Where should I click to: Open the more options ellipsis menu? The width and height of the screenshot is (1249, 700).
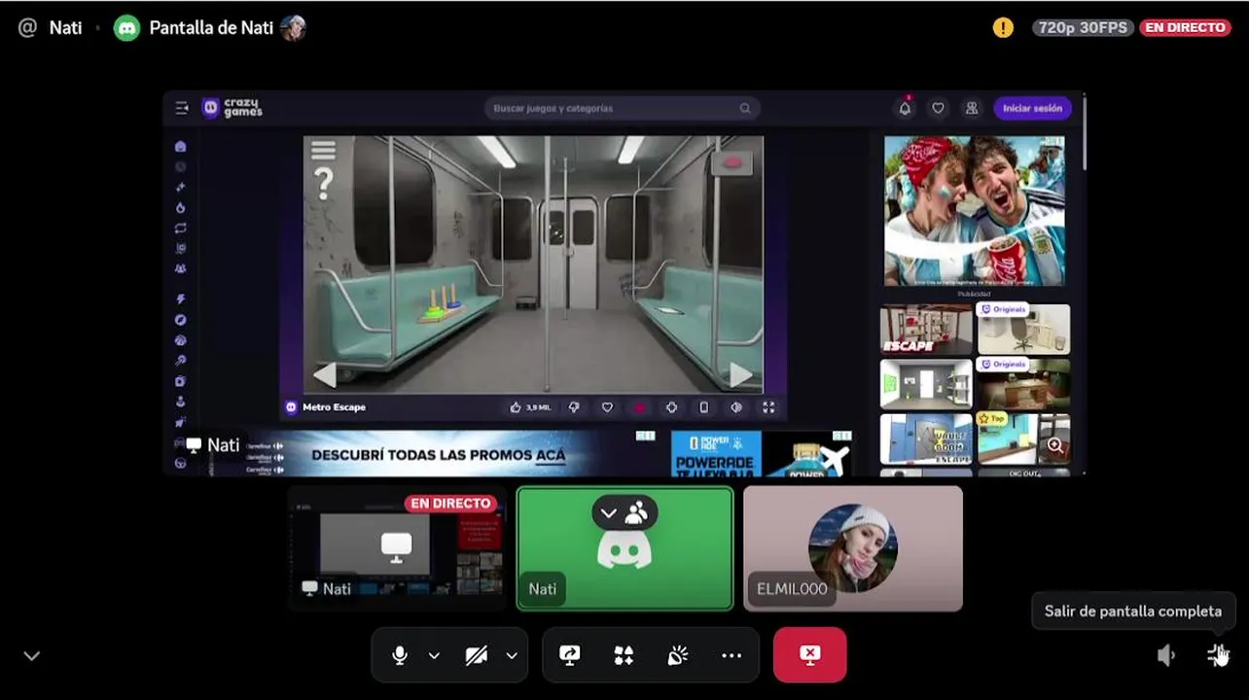[x=732, y=655]
